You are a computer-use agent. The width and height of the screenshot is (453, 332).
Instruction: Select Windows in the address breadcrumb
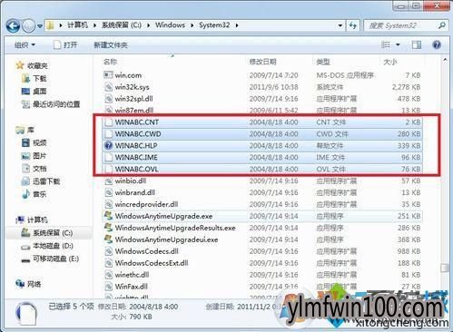click(x=170, y=25)
